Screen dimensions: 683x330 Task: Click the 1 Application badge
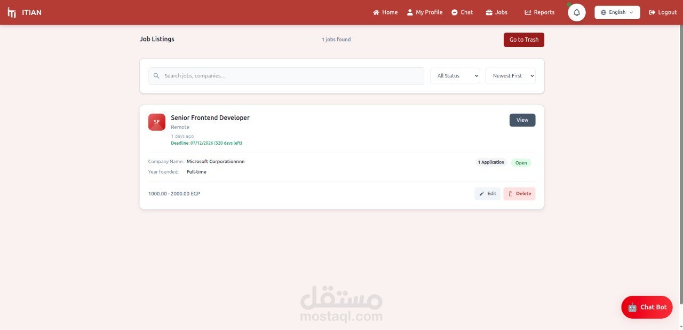[491, 162]
